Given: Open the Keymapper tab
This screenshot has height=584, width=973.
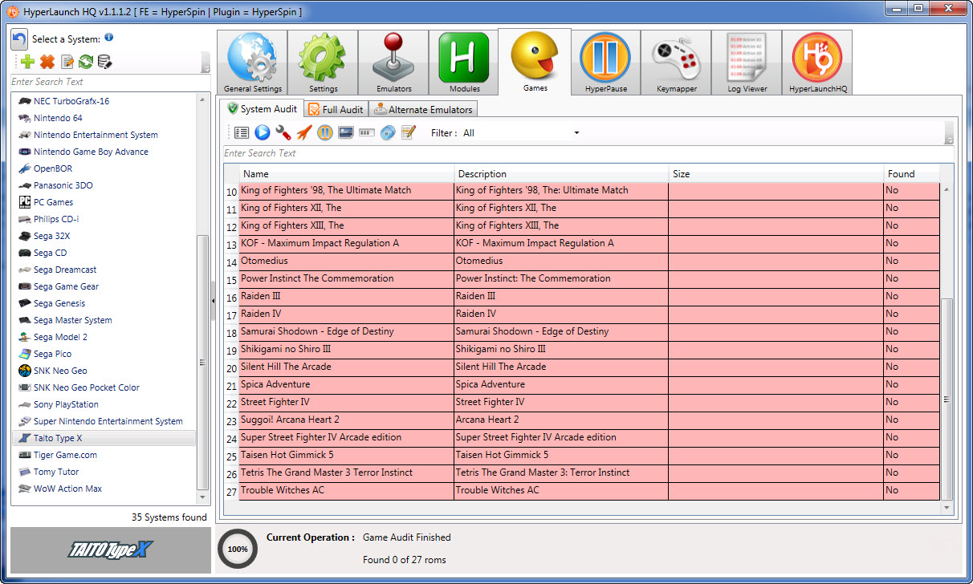Looking at the screenshot, I should point(676,63).
